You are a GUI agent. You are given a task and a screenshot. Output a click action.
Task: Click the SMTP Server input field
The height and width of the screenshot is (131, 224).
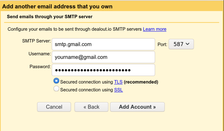point(103,44)
